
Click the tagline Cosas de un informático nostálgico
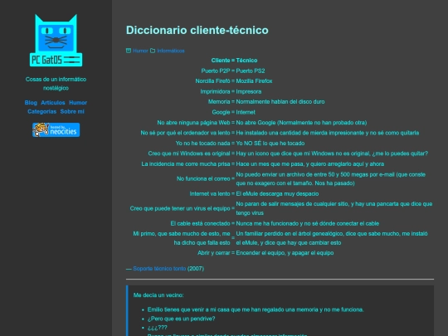[56, 84]
